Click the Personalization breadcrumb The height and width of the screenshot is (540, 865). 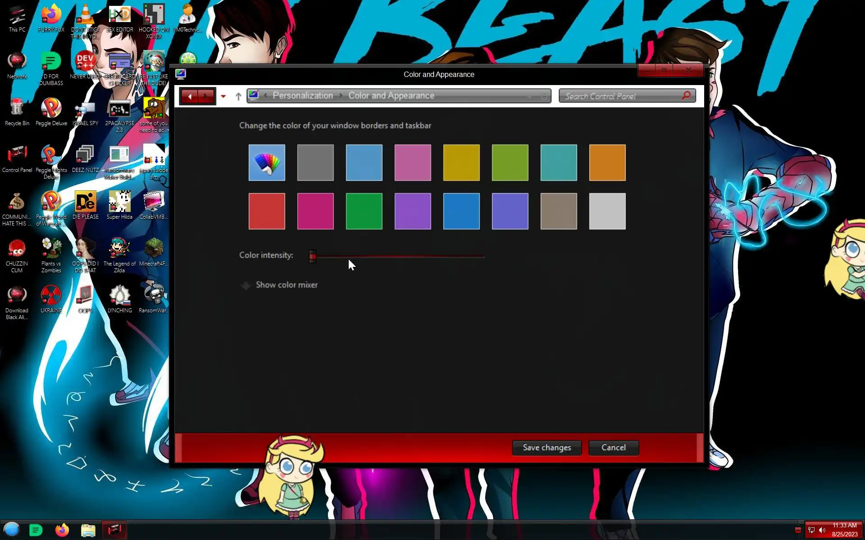(302, 96)
